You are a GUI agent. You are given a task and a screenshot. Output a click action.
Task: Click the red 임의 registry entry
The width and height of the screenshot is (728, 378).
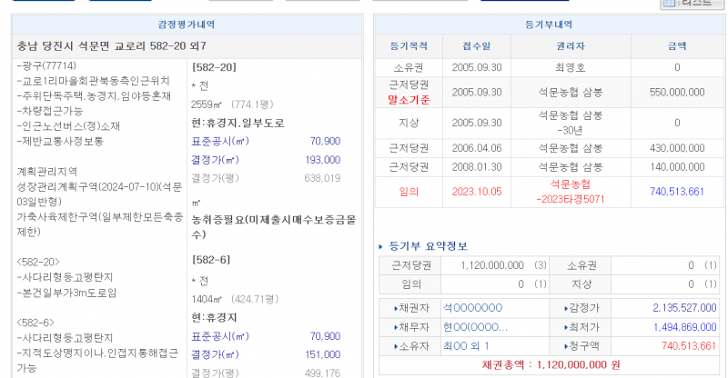coord(409,191)
